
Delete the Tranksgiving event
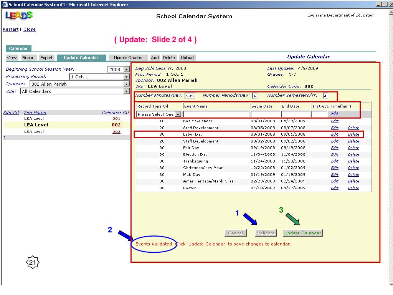coord(353,161)
